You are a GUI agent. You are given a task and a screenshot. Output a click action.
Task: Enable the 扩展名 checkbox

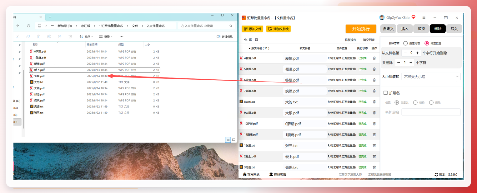[x=385, y=93]
